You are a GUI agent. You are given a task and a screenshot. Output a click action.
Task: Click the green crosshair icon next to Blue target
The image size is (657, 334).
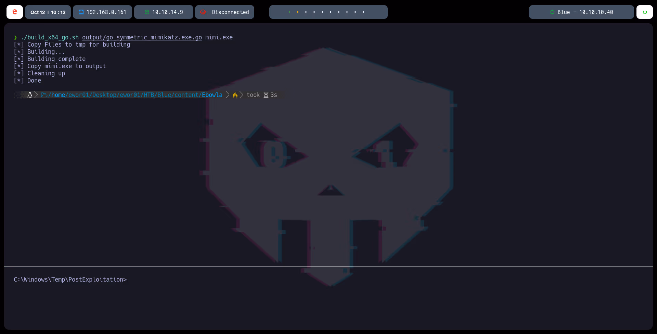pos(552,12)
